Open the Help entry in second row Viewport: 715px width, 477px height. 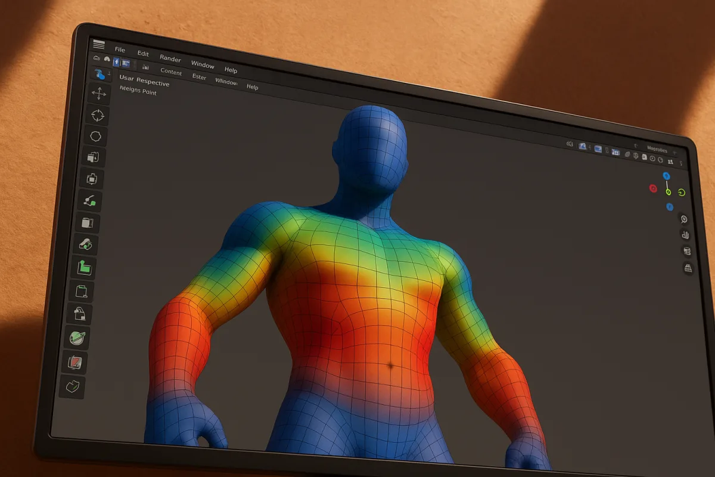(x=252, y=87)
